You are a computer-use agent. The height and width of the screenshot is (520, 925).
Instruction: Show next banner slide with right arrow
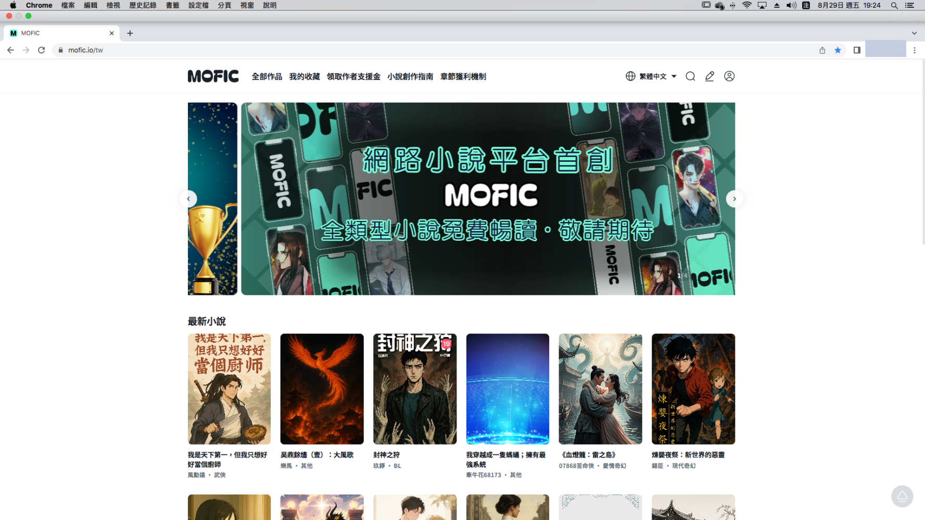pos(734,199)
